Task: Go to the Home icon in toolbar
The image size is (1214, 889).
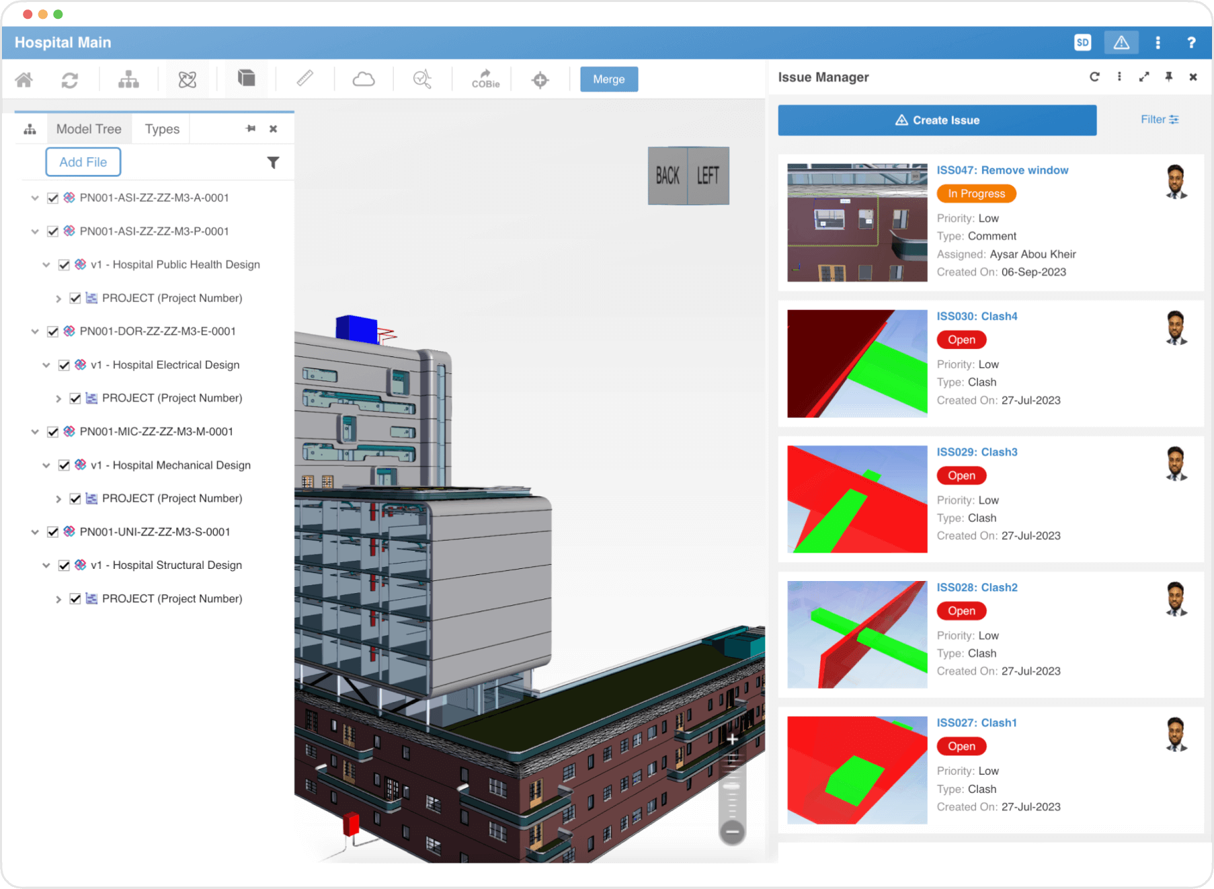Action: [x=24, y=80]
